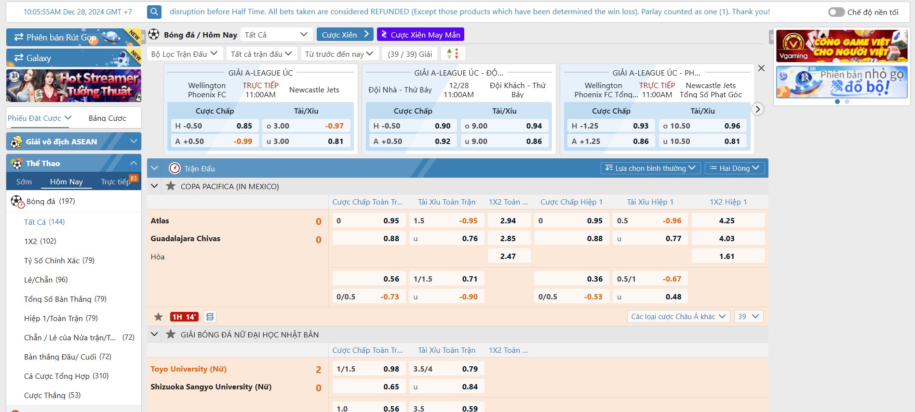Image resolution: width=915 pixels, height=412 pixels.
Task: Open the Hai Dòng display dropdown
Action: click(735, 168)
